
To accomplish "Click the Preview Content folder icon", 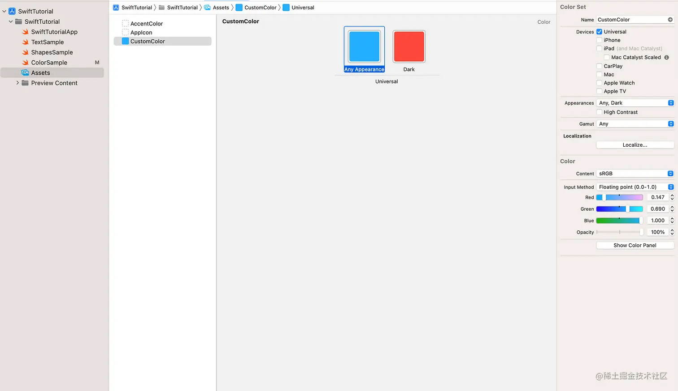I will coord(25,83).
